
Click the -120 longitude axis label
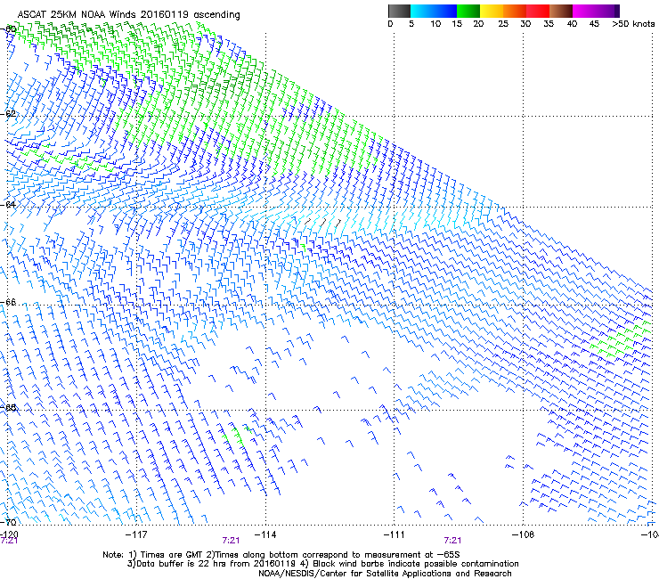[9, 534]
